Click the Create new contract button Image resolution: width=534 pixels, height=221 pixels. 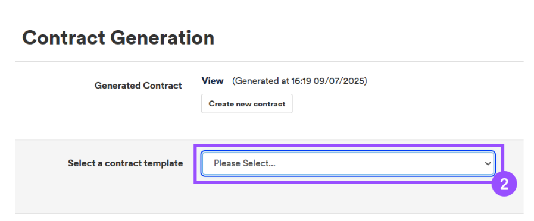pyautogui.click(x=247, y=104)
